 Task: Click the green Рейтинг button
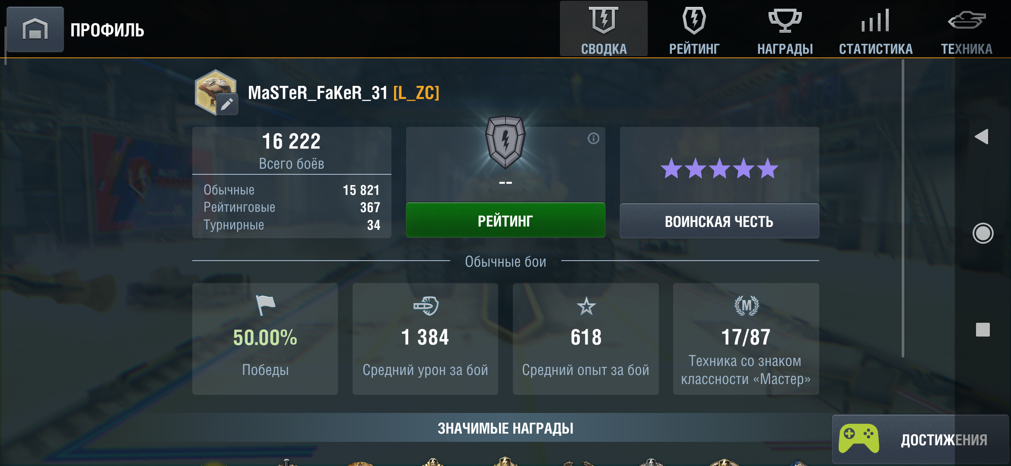coord(505,220)
